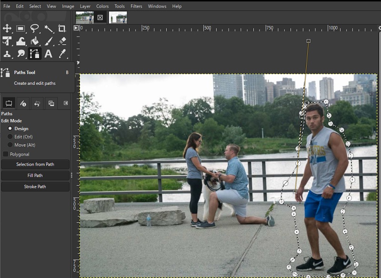Switch to the Tool Options tab
The width and height of the screenshot is (381, 278).
[x=9, y=103]
